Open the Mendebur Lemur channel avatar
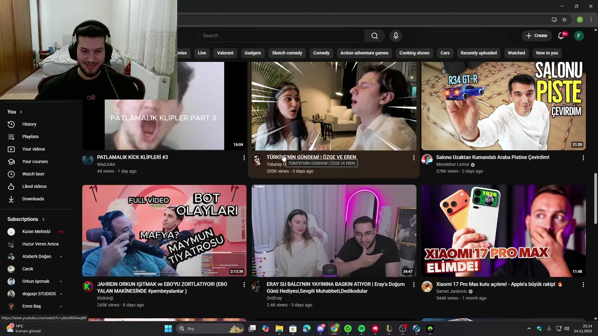The height and width of the screenshot is (336, 598). 427,160
